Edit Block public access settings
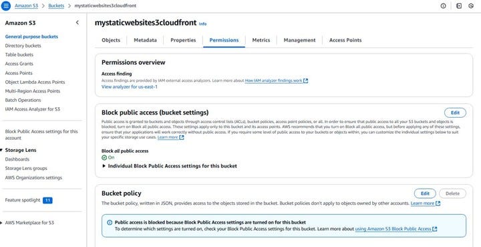Viewport: 481px width, 247px height. click(455, 112)
